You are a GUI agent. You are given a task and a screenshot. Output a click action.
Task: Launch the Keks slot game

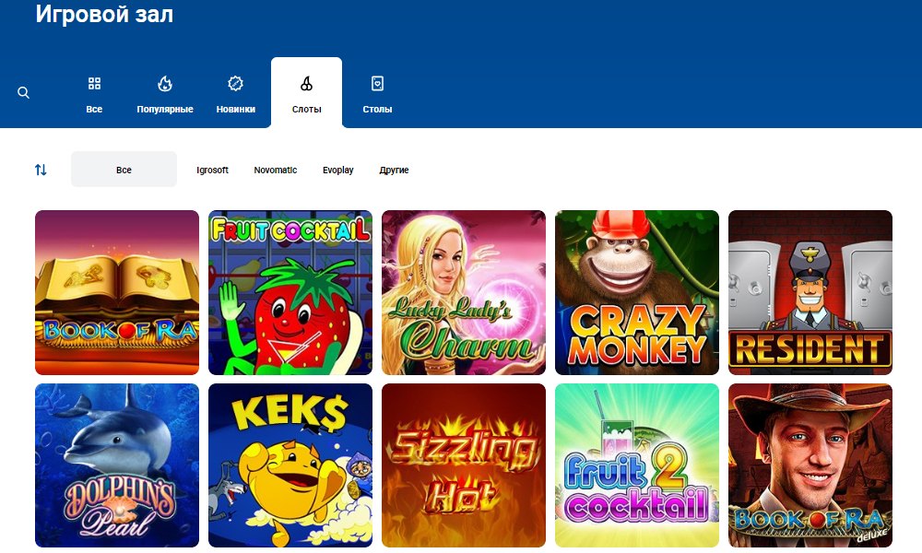pyautogui.click(x=290, y=465)
